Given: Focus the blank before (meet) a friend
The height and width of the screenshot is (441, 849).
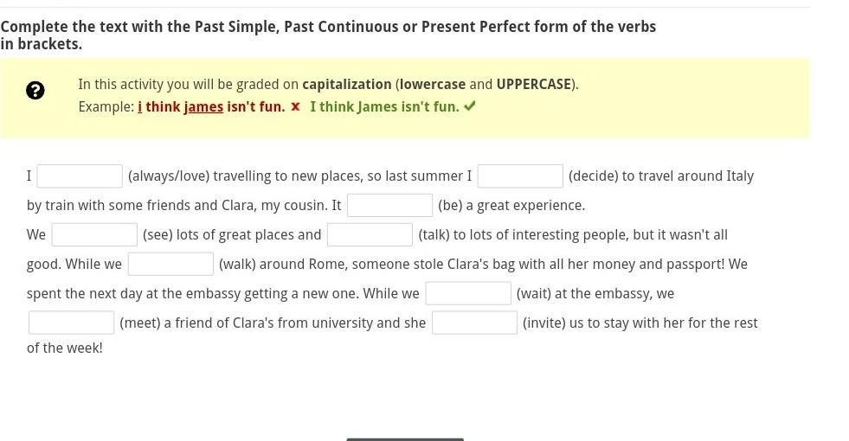Looking at the screenshot, I should 72,323.
